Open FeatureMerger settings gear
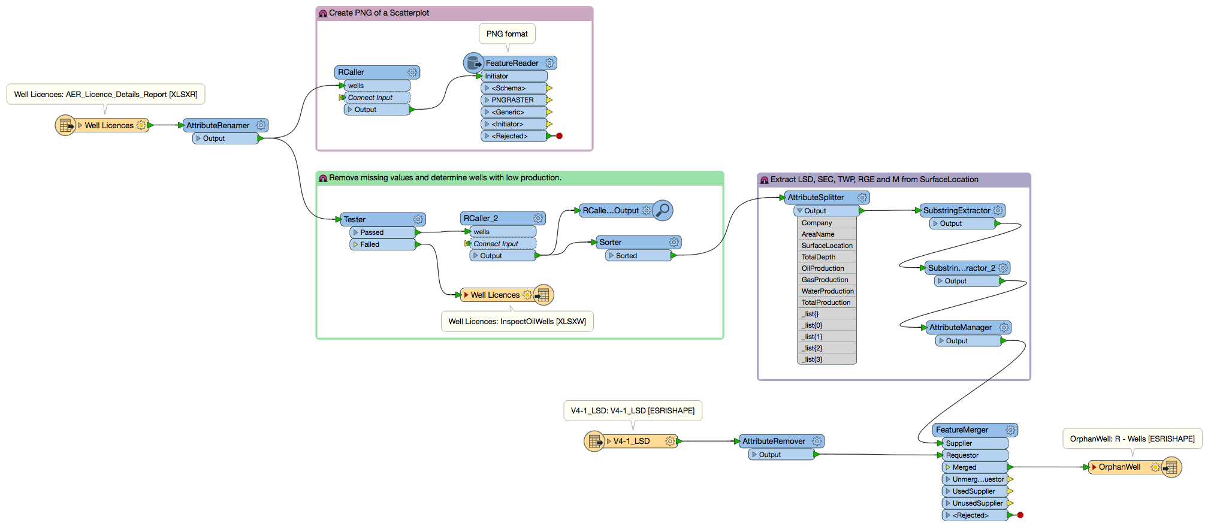 click(x=1010, y=430)
